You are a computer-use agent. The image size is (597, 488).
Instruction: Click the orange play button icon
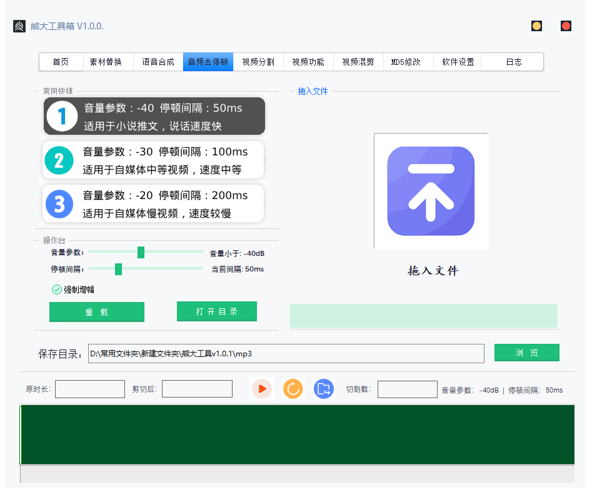tap(262, 389)
